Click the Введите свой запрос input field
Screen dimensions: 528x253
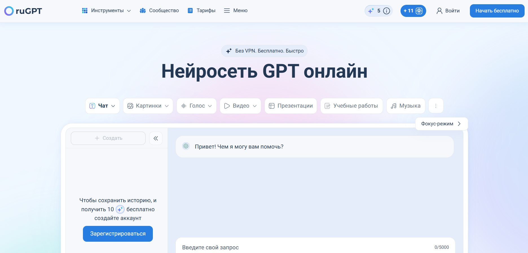coord(305,247)
